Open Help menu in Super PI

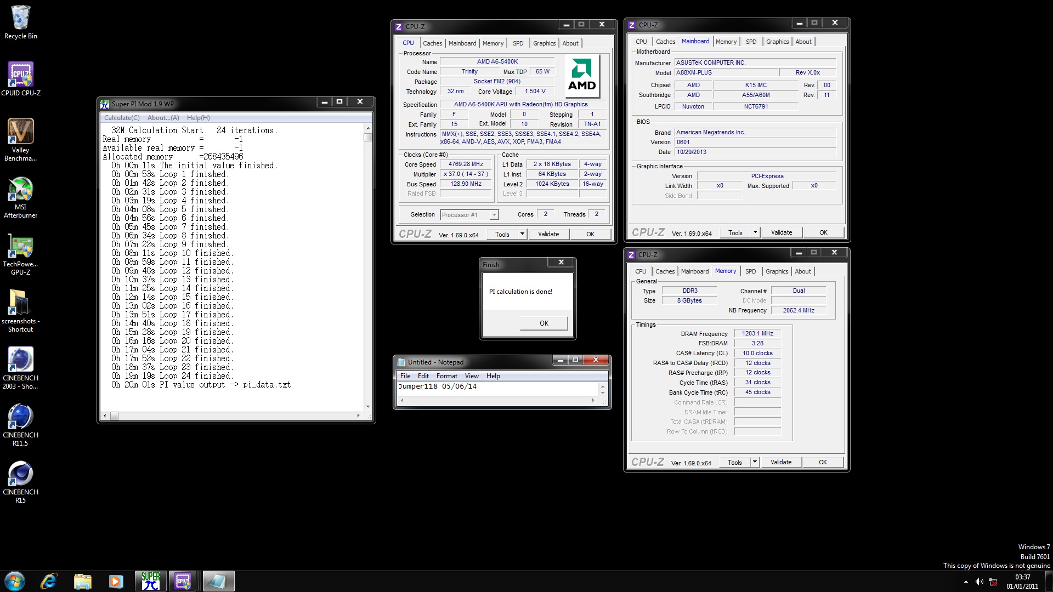pyautogui.click(x=198, y=118)
